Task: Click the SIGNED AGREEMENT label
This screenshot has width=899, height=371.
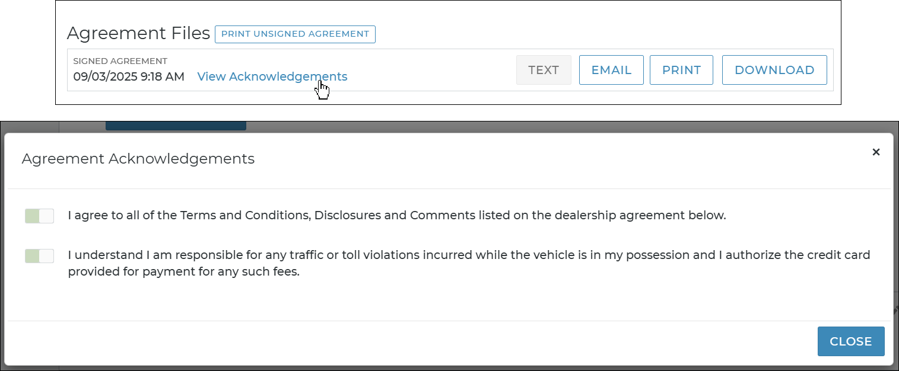Action: point(120,61)
